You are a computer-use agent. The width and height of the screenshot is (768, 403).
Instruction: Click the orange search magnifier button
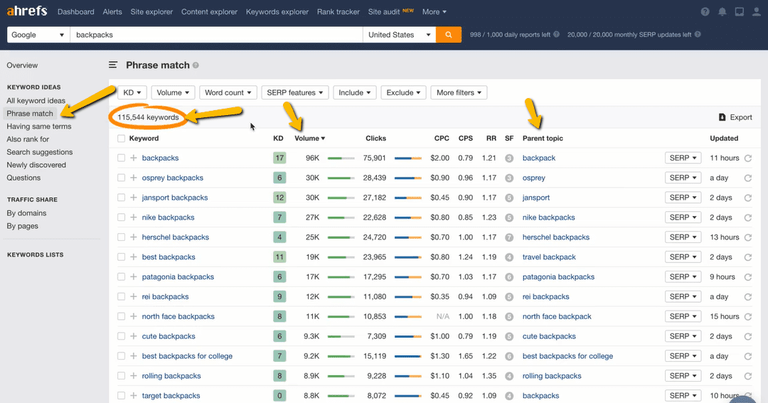pyautogui.click(x=447, y=35)
